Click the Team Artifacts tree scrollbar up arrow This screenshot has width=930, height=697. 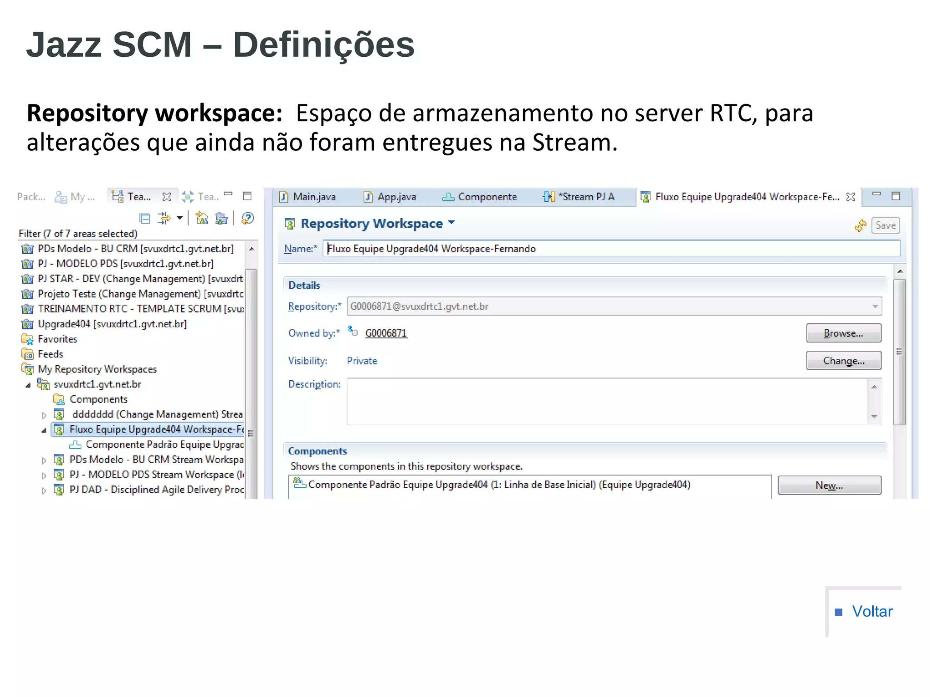tap(252, 249)
